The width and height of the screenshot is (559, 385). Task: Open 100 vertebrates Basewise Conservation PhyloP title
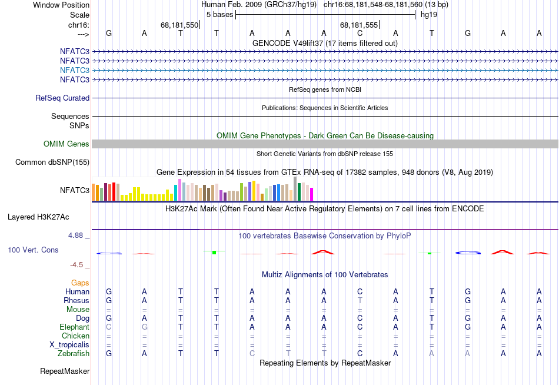(x=325, y=236)
